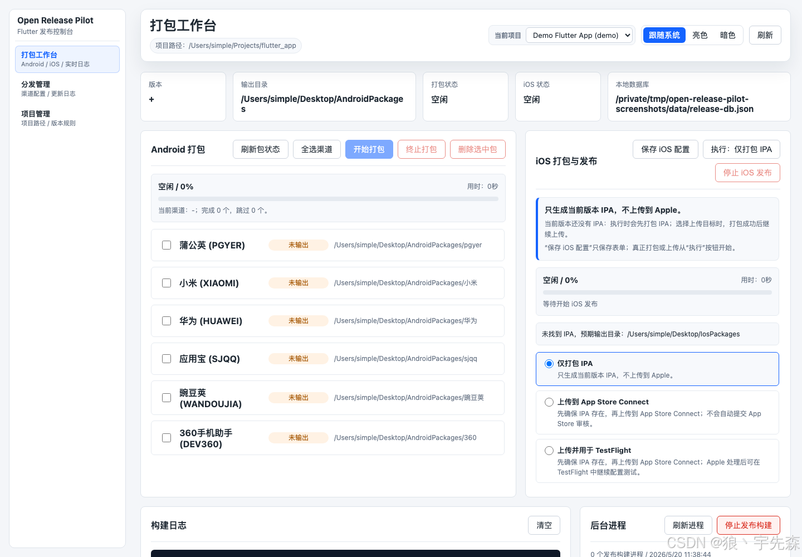Select the 上传到 App Store Connect radio

click(x=549, y=402)
